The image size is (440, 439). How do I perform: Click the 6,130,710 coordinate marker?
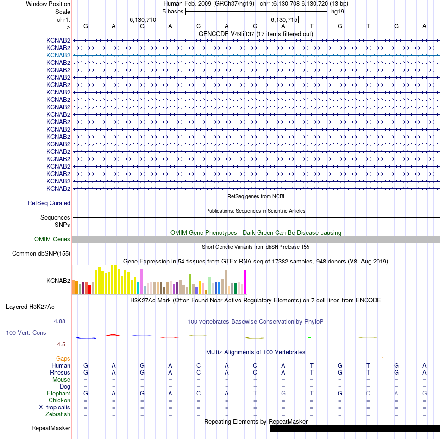143,19
